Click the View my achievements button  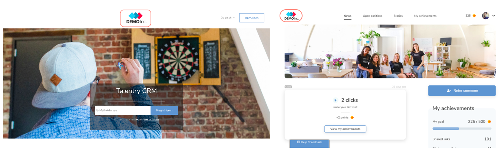tap(345, 129)
